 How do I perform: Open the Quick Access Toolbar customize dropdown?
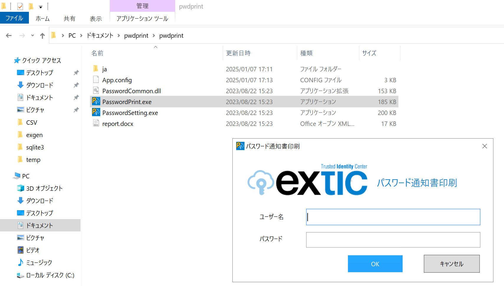coord(41,7)
